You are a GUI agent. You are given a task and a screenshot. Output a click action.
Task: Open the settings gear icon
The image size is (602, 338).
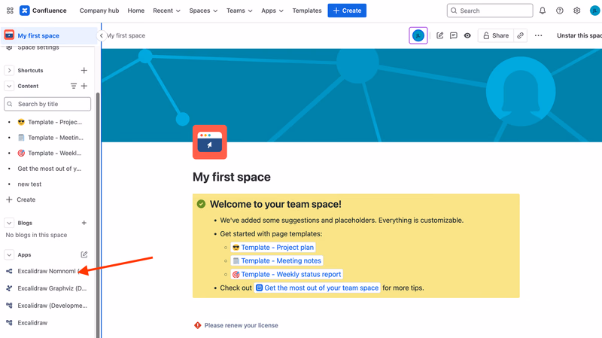[x=576, y=11]
